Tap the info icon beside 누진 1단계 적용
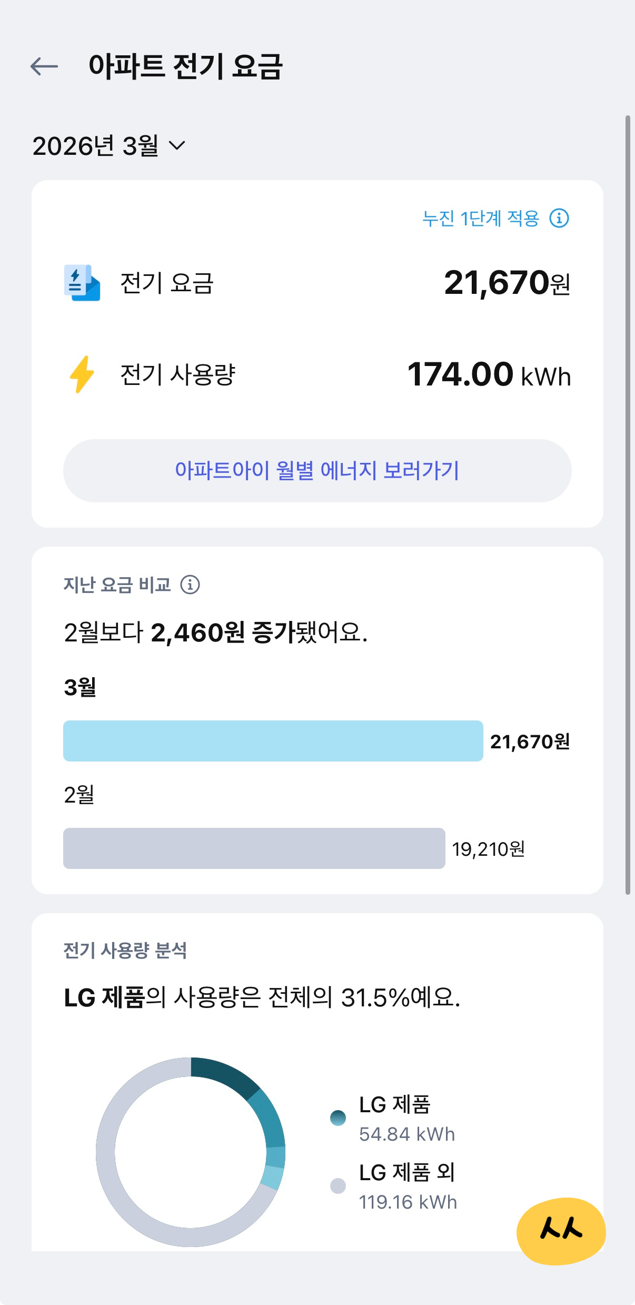The image size is (635, 1305). pyautogui.click(x=559, y=218)
